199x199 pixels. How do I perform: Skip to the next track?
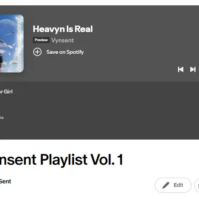(x=193, y=69)
